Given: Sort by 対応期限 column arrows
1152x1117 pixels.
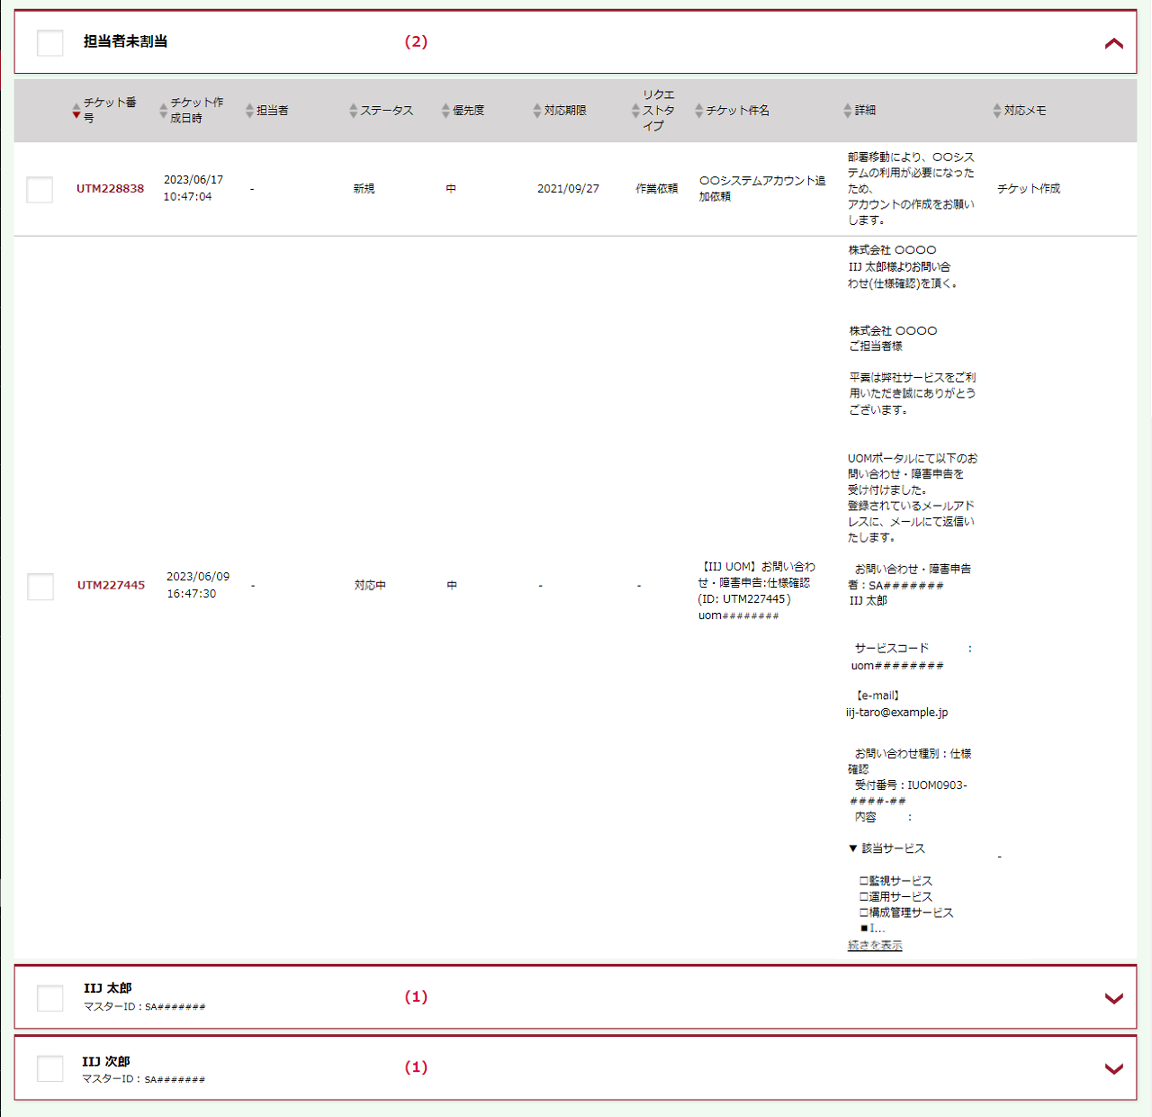Looking at the screenshot, I should 537,110.
